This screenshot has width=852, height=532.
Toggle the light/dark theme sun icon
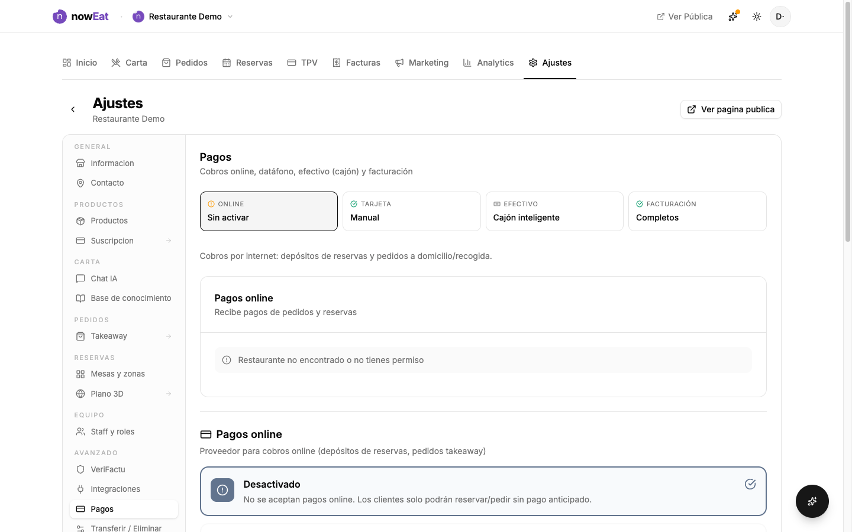[x=757, y=17]
